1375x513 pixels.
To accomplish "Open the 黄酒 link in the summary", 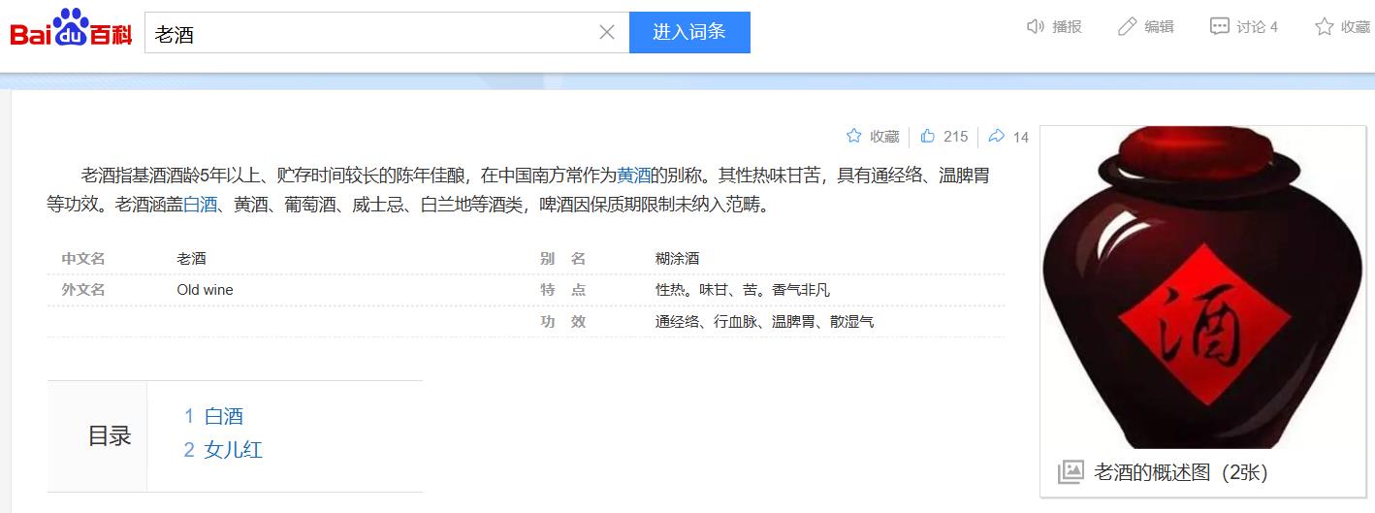I will (633, 176).
